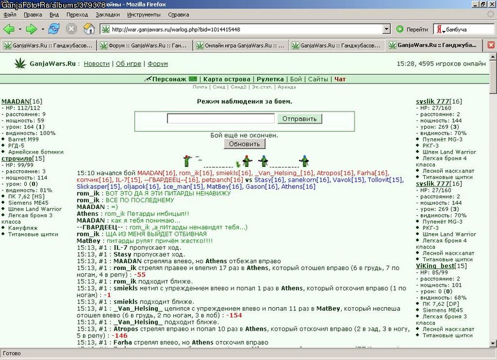The width and height of the screenshot is (497, 360).
Task: Open the Файл menu
Action: [10, 15]
